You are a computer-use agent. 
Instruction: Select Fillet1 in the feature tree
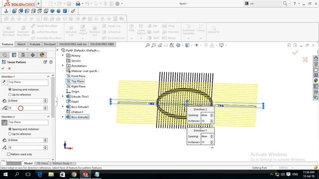pyautogui.click(x=75, y=101)
